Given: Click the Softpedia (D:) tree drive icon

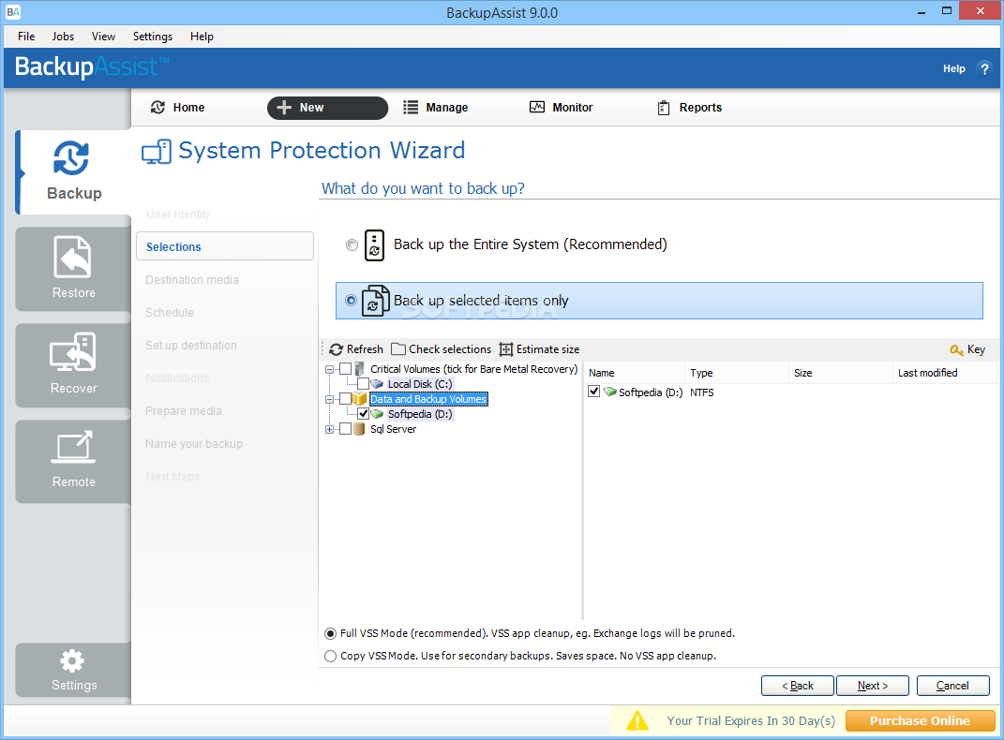Looking at the screenshot, I should point(377,414).
